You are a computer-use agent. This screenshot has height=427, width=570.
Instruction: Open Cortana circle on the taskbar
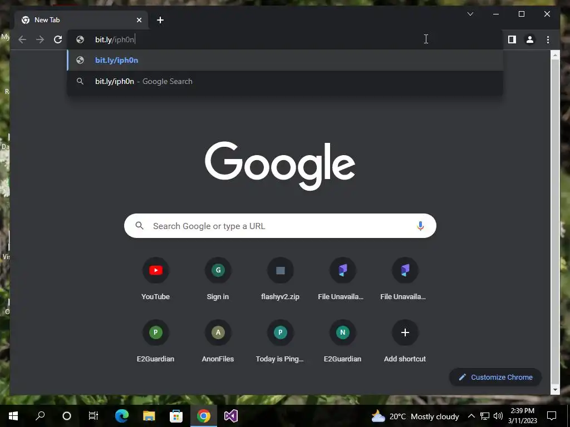tap(67, 416)
